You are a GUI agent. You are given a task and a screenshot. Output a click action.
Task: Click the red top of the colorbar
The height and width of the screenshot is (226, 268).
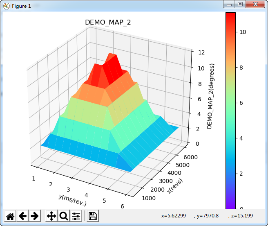[230, 17]
